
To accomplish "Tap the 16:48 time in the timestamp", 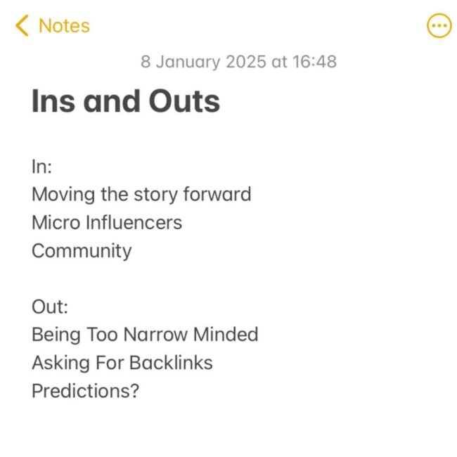I will point(315,62).
